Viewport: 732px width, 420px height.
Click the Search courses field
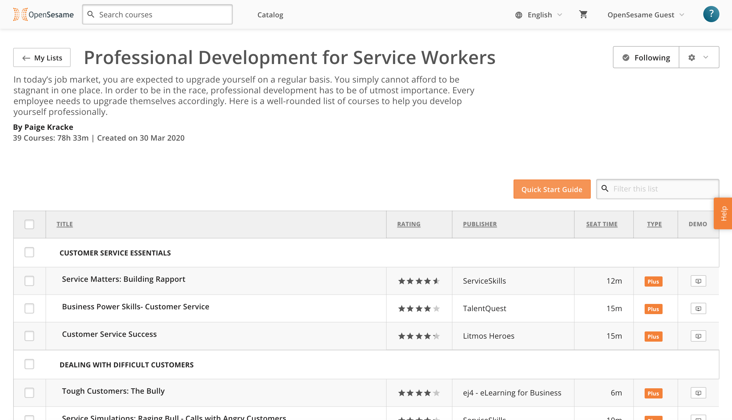tap(157, 14)
